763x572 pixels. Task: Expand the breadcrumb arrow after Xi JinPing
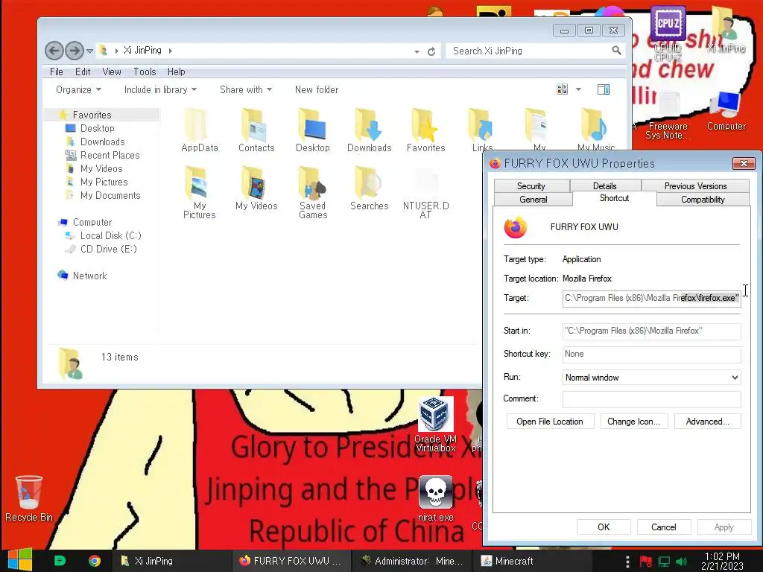[x=171, y=51]
